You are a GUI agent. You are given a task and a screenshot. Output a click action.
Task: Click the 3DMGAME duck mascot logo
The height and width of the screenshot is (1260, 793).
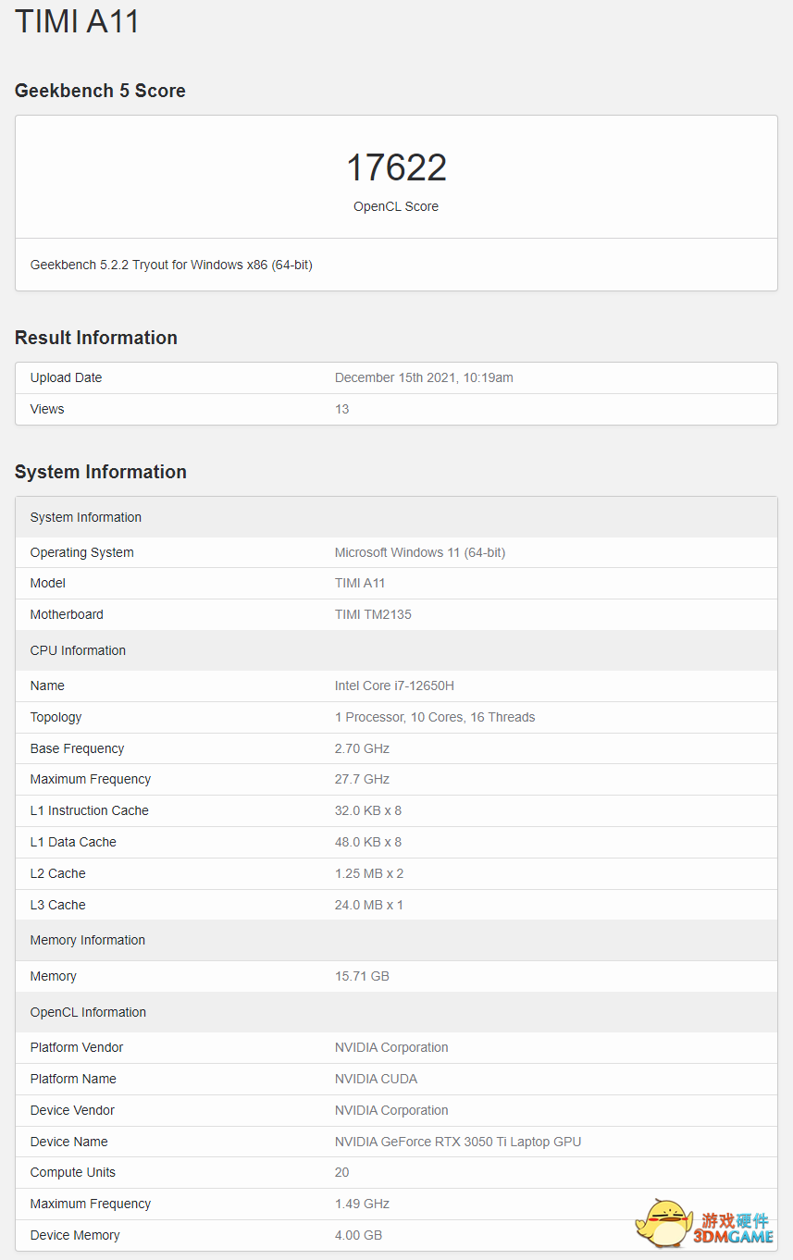[663, 1223]
